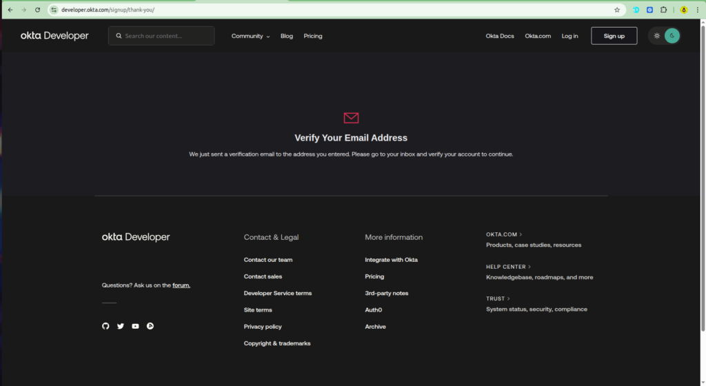Open the YouTube icon in footer
This screenshot has width=706, height=386.
[135, 326]
